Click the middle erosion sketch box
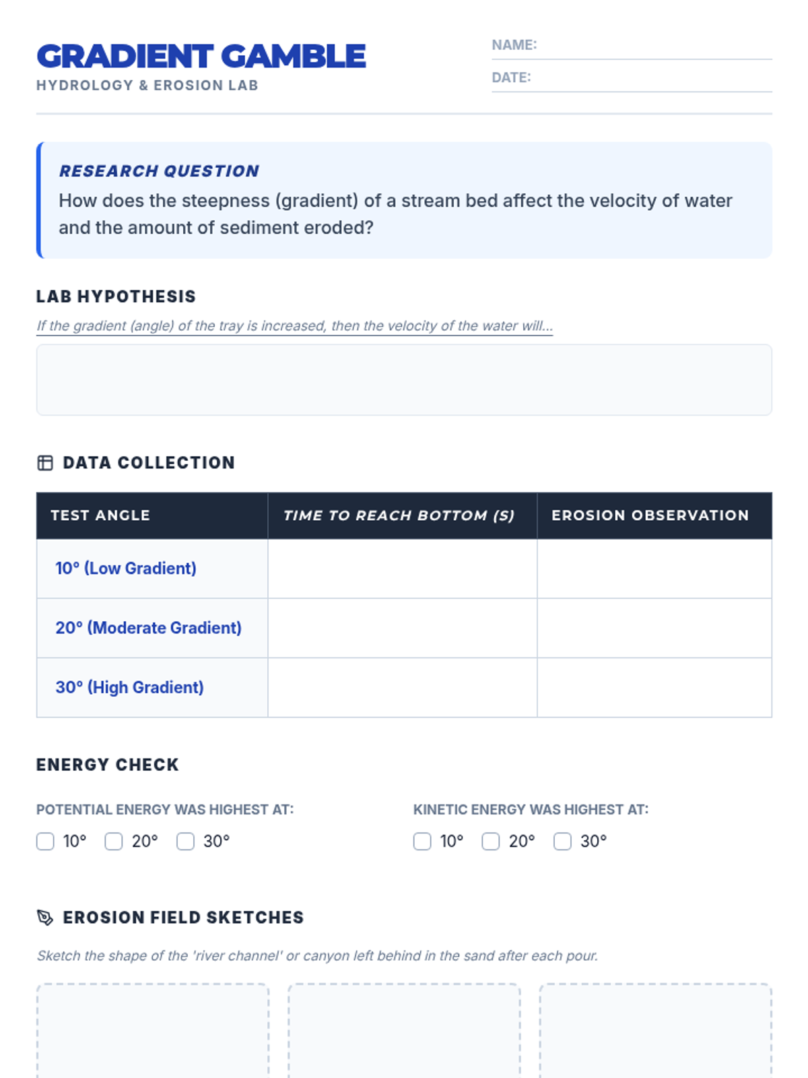This screenshot has width=808, height=1078. (x=404, y=1031)
